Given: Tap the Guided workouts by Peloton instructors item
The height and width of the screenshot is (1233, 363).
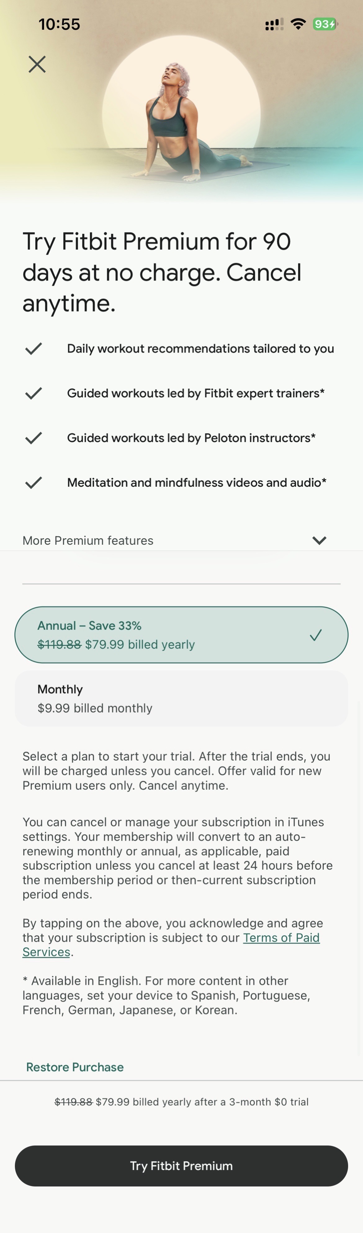Looking at the screenshot, I should (x=191, y=438).
